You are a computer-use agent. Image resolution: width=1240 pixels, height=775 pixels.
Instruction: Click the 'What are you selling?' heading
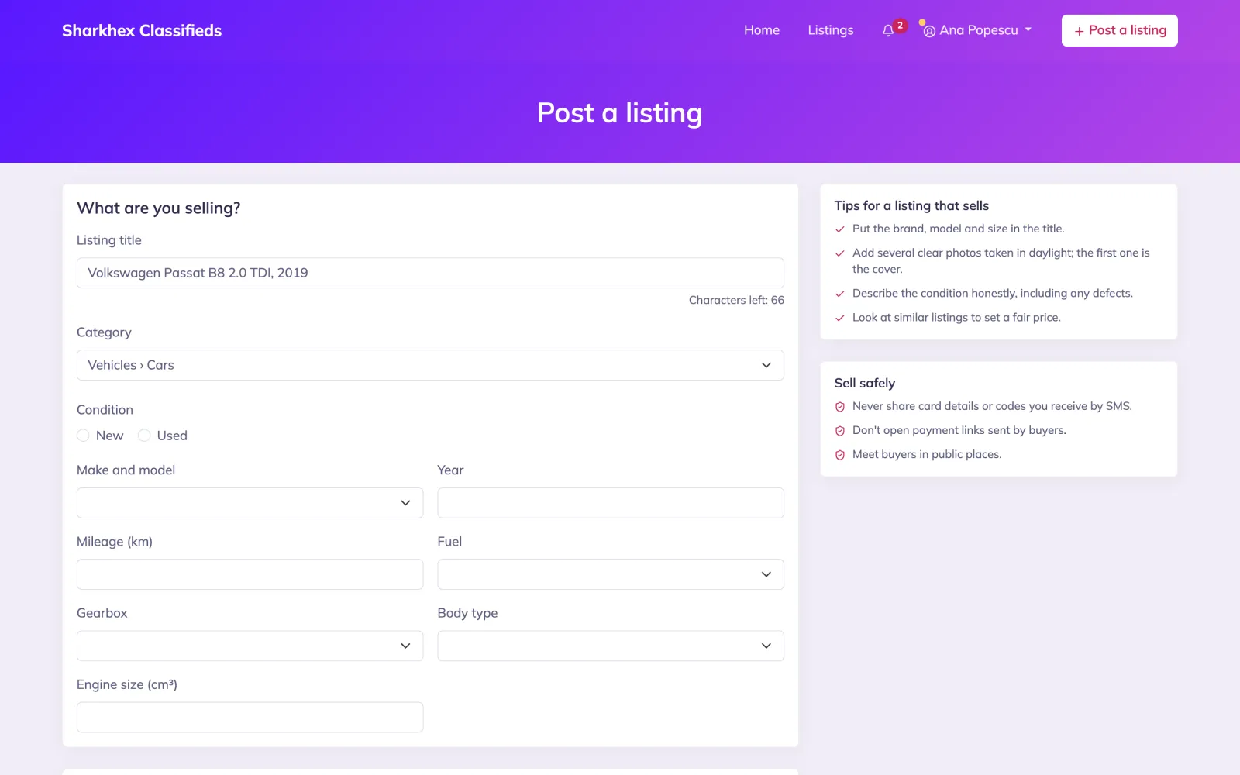(159, 208)
